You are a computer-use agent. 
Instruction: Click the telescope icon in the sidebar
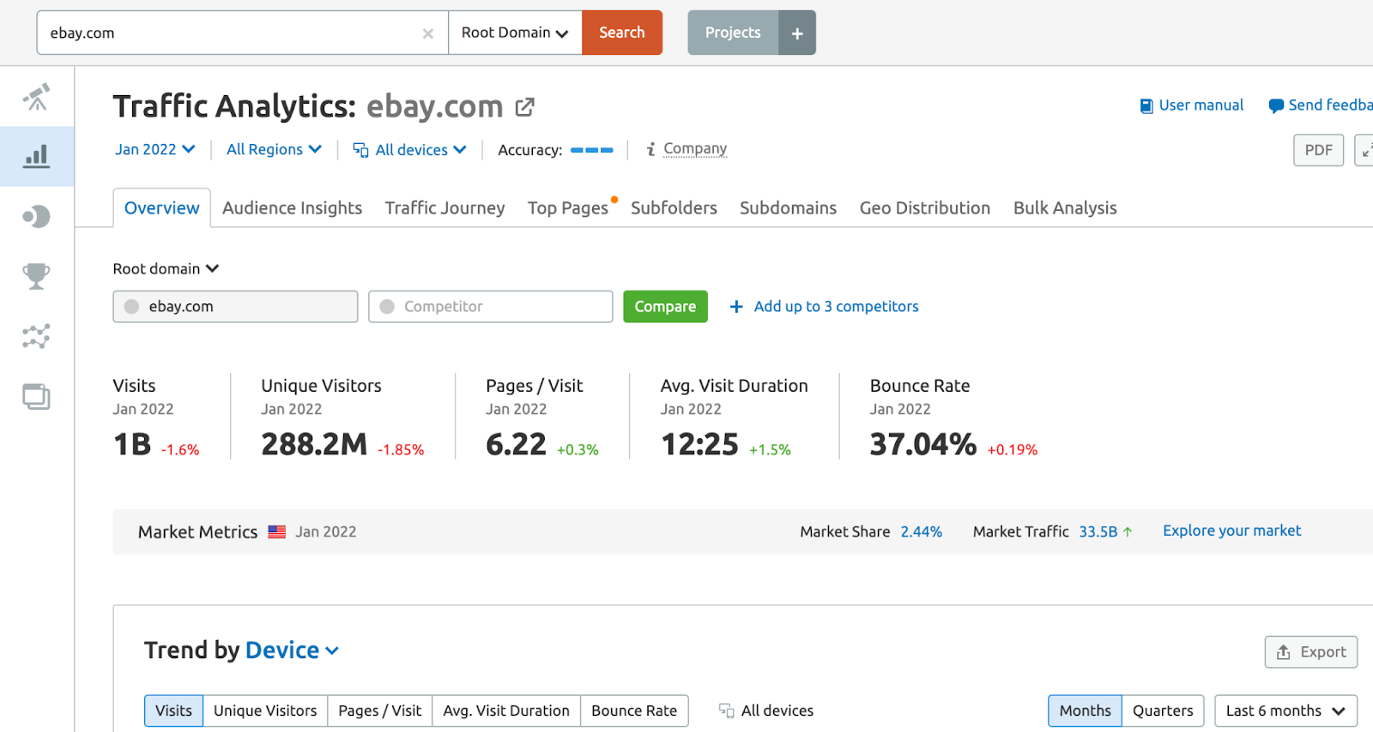(x=36, y=97)
